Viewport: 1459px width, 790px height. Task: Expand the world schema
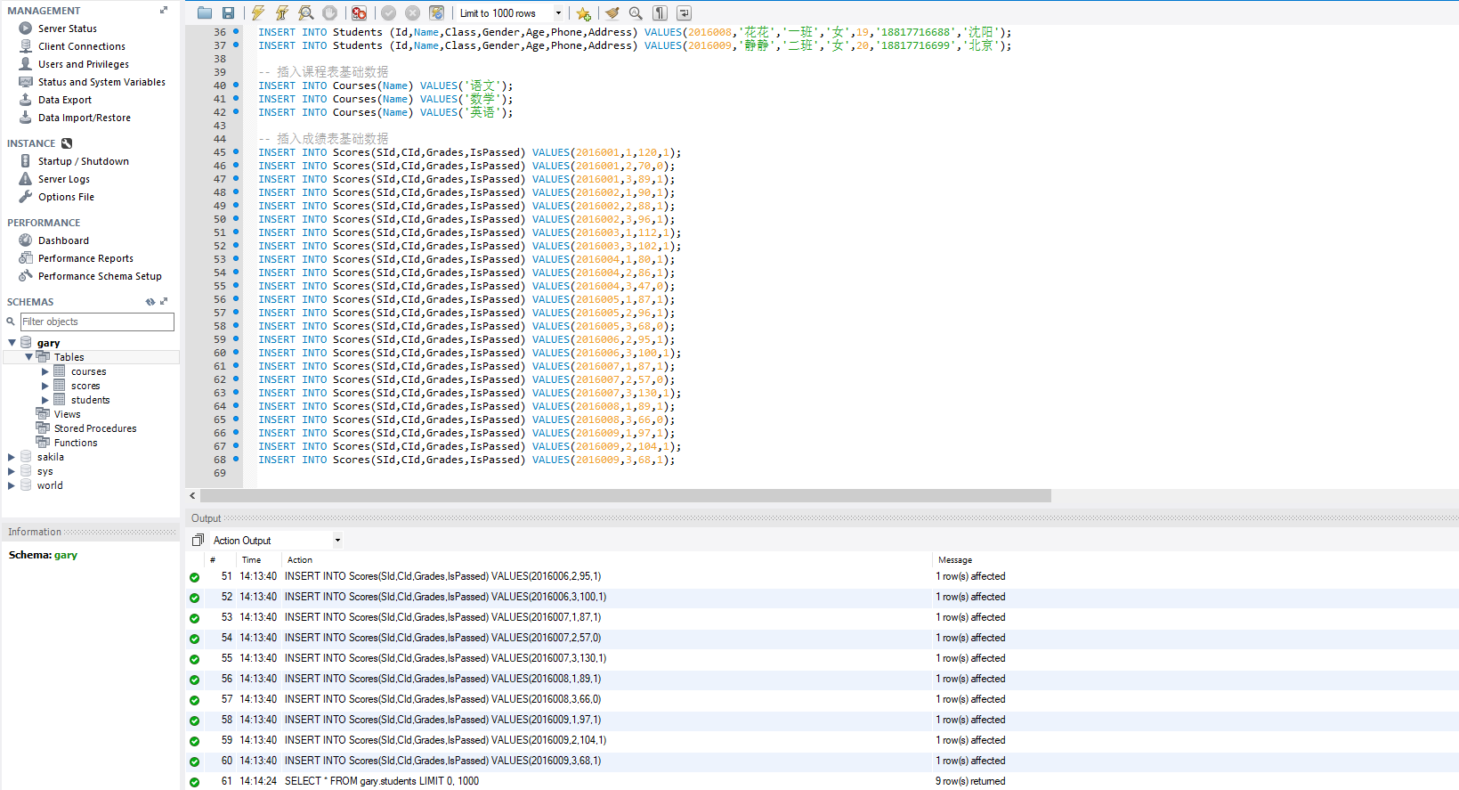[x=12, y=485]
